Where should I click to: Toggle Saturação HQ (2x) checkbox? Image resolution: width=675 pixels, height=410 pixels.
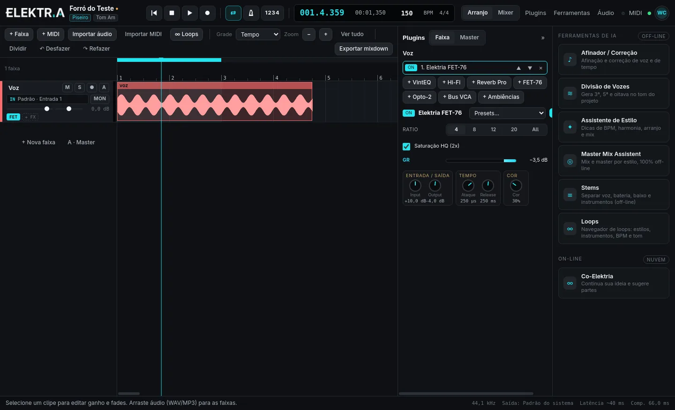(406, 146)
